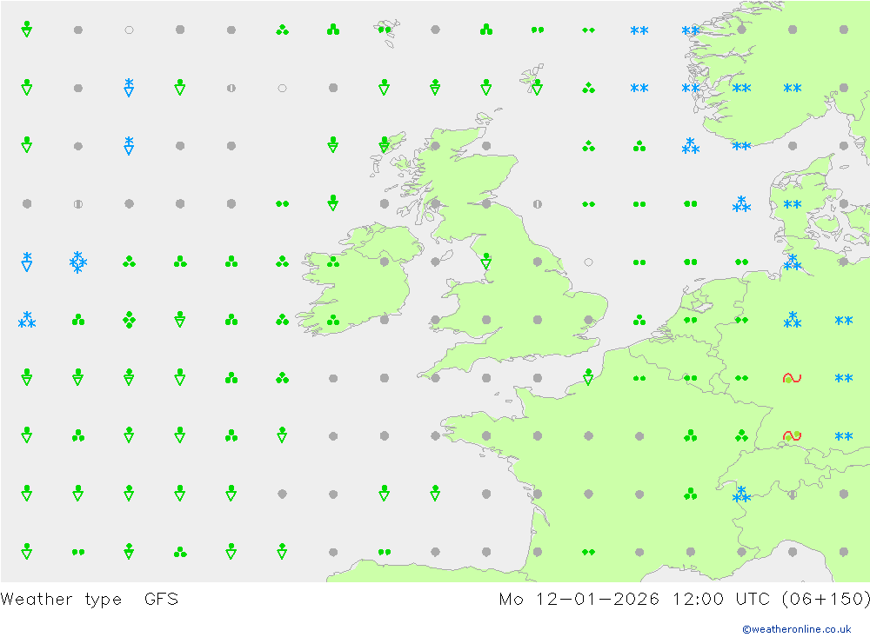Click the large blue heavy-snow snowflake symbol
870x637 pixels.
click(78, 262)
